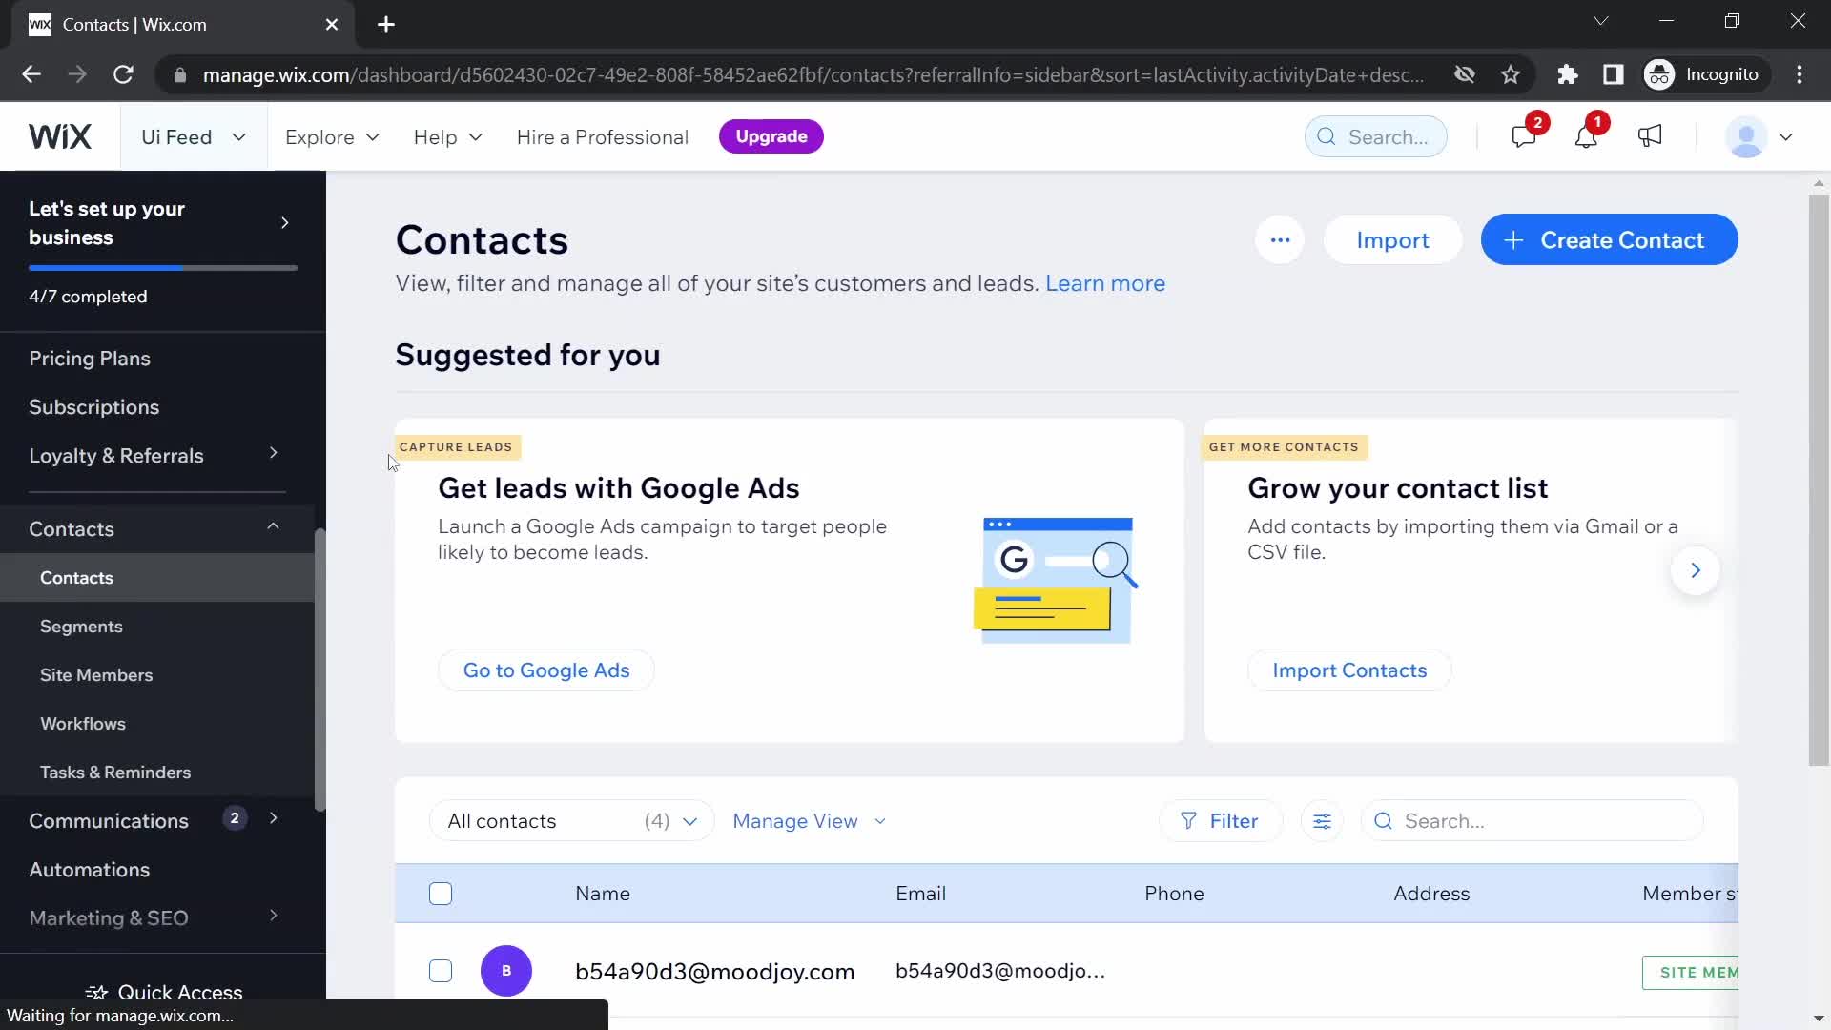Click the Name column header
1831x1030 pixels.
click(603, 894)
